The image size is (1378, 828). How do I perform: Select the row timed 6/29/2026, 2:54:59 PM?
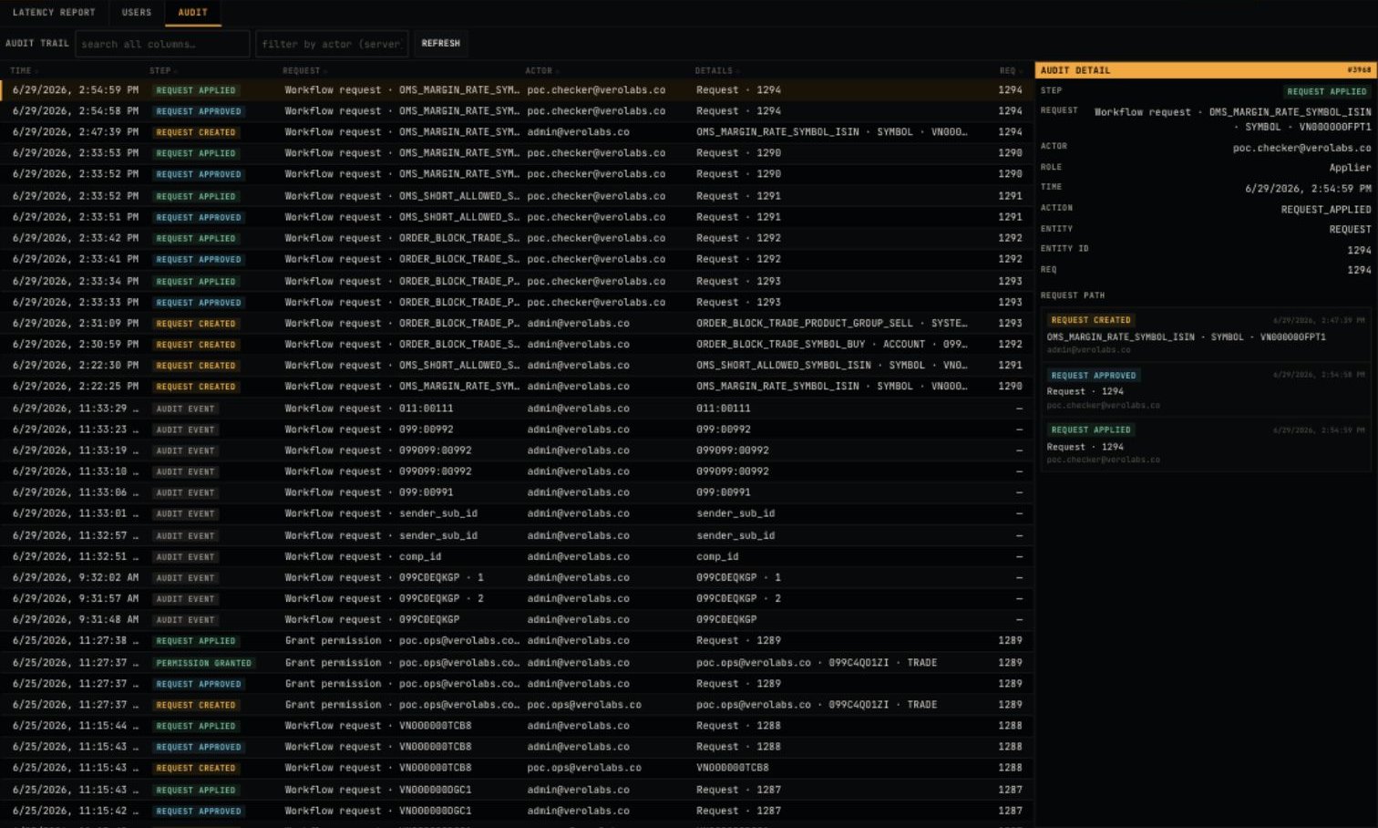517,90
